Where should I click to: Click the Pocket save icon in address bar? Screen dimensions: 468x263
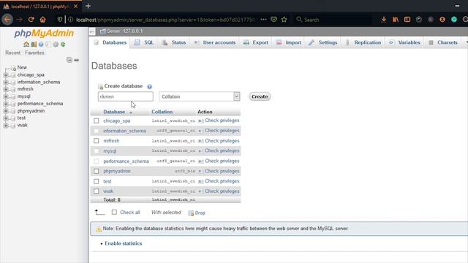[x=273, y=20]
